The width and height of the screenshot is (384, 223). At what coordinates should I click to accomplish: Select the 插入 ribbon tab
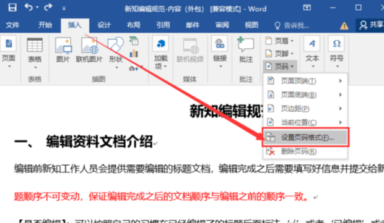point(75,25)
